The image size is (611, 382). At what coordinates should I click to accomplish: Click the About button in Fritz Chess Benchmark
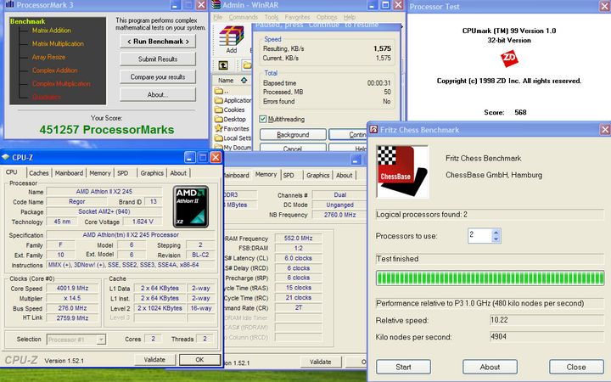(490, 368)
